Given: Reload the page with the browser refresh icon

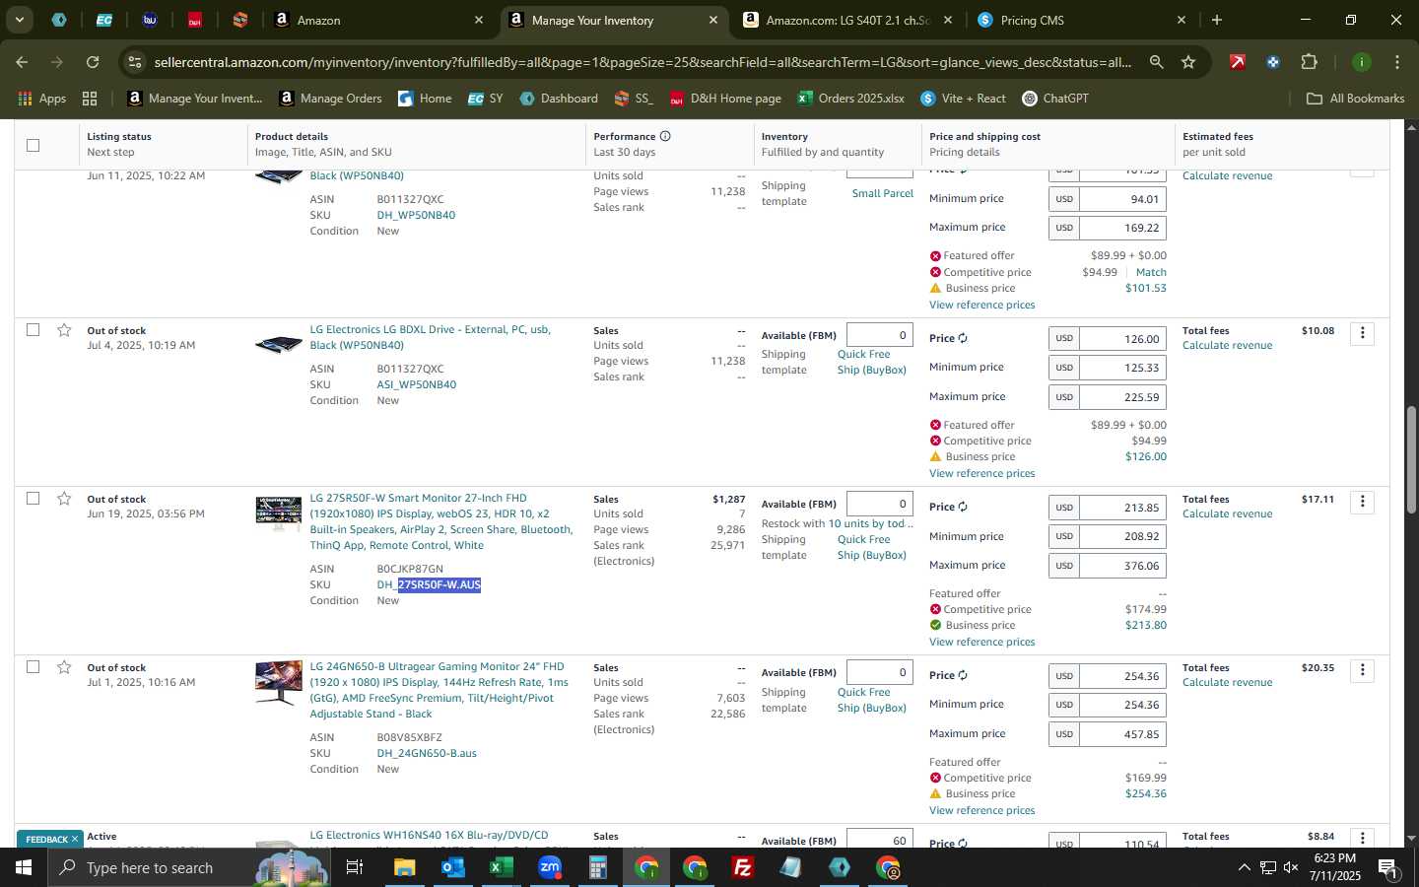Looking at the screenshot, I should (x=93, y=62).
